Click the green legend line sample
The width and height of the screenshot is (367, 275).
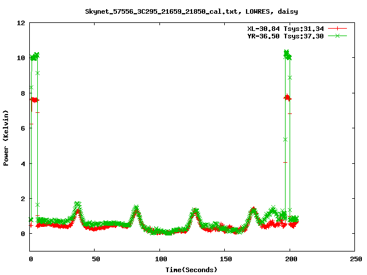(337, 36)
